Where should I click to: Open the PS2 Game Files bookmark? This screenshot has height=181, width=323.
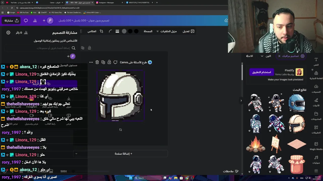(x=55, y=12)
